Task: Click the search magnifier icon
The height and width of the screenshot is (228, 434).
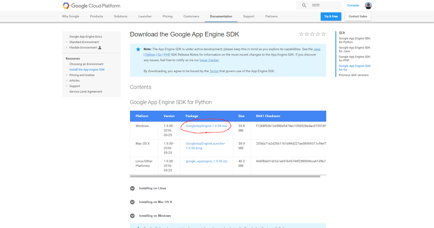Action: click(x=304, y=5)
